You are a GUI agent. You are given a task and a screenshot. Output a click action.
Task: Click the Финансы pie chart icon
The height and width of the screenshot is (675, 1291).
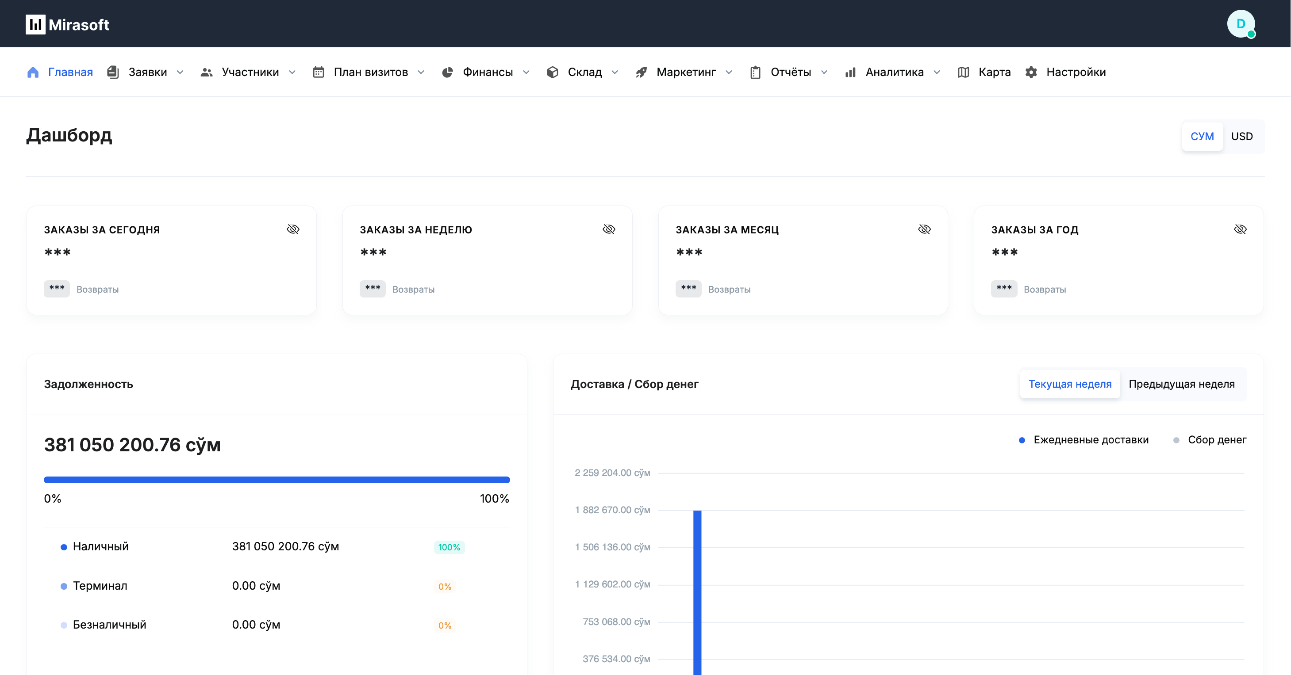click(x=448, y=72)
